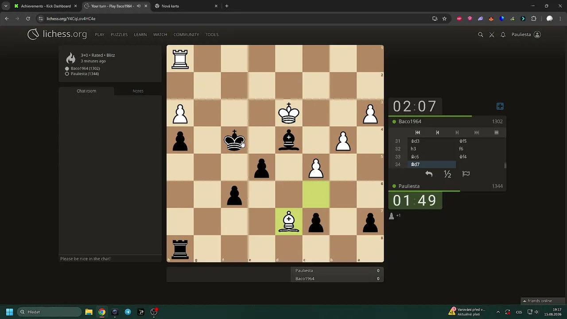Open the Windows Start menu
This screenshot has width=567, height=319.
pyautogui.click(x=9, y=312)
